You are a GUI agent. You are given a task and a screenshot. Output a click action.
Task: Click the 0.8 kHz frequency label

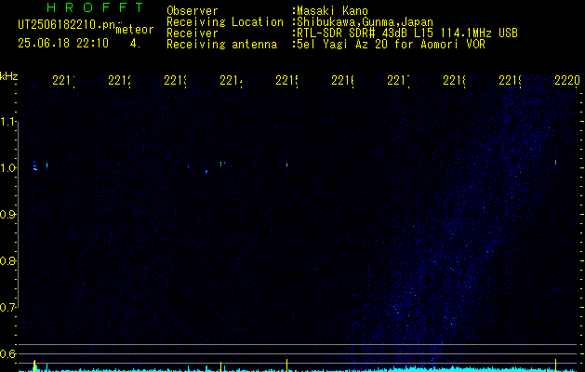tap(8, 260)
